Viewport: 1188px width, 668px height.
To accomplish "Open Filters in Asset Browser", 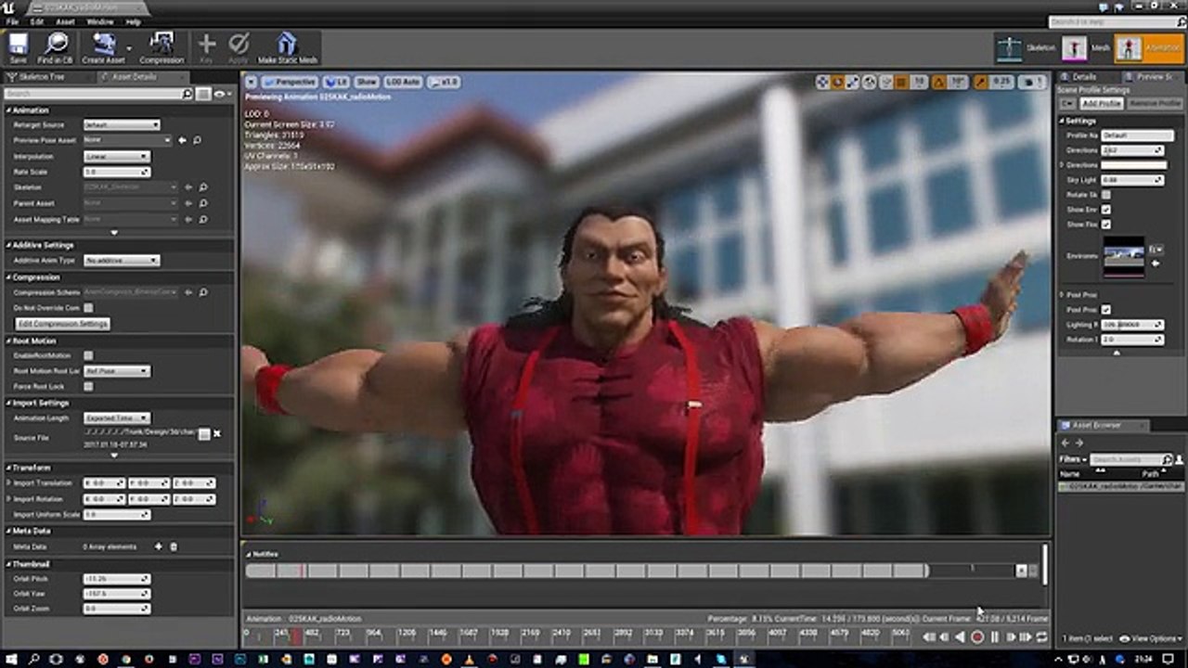I will [1072, 459].
